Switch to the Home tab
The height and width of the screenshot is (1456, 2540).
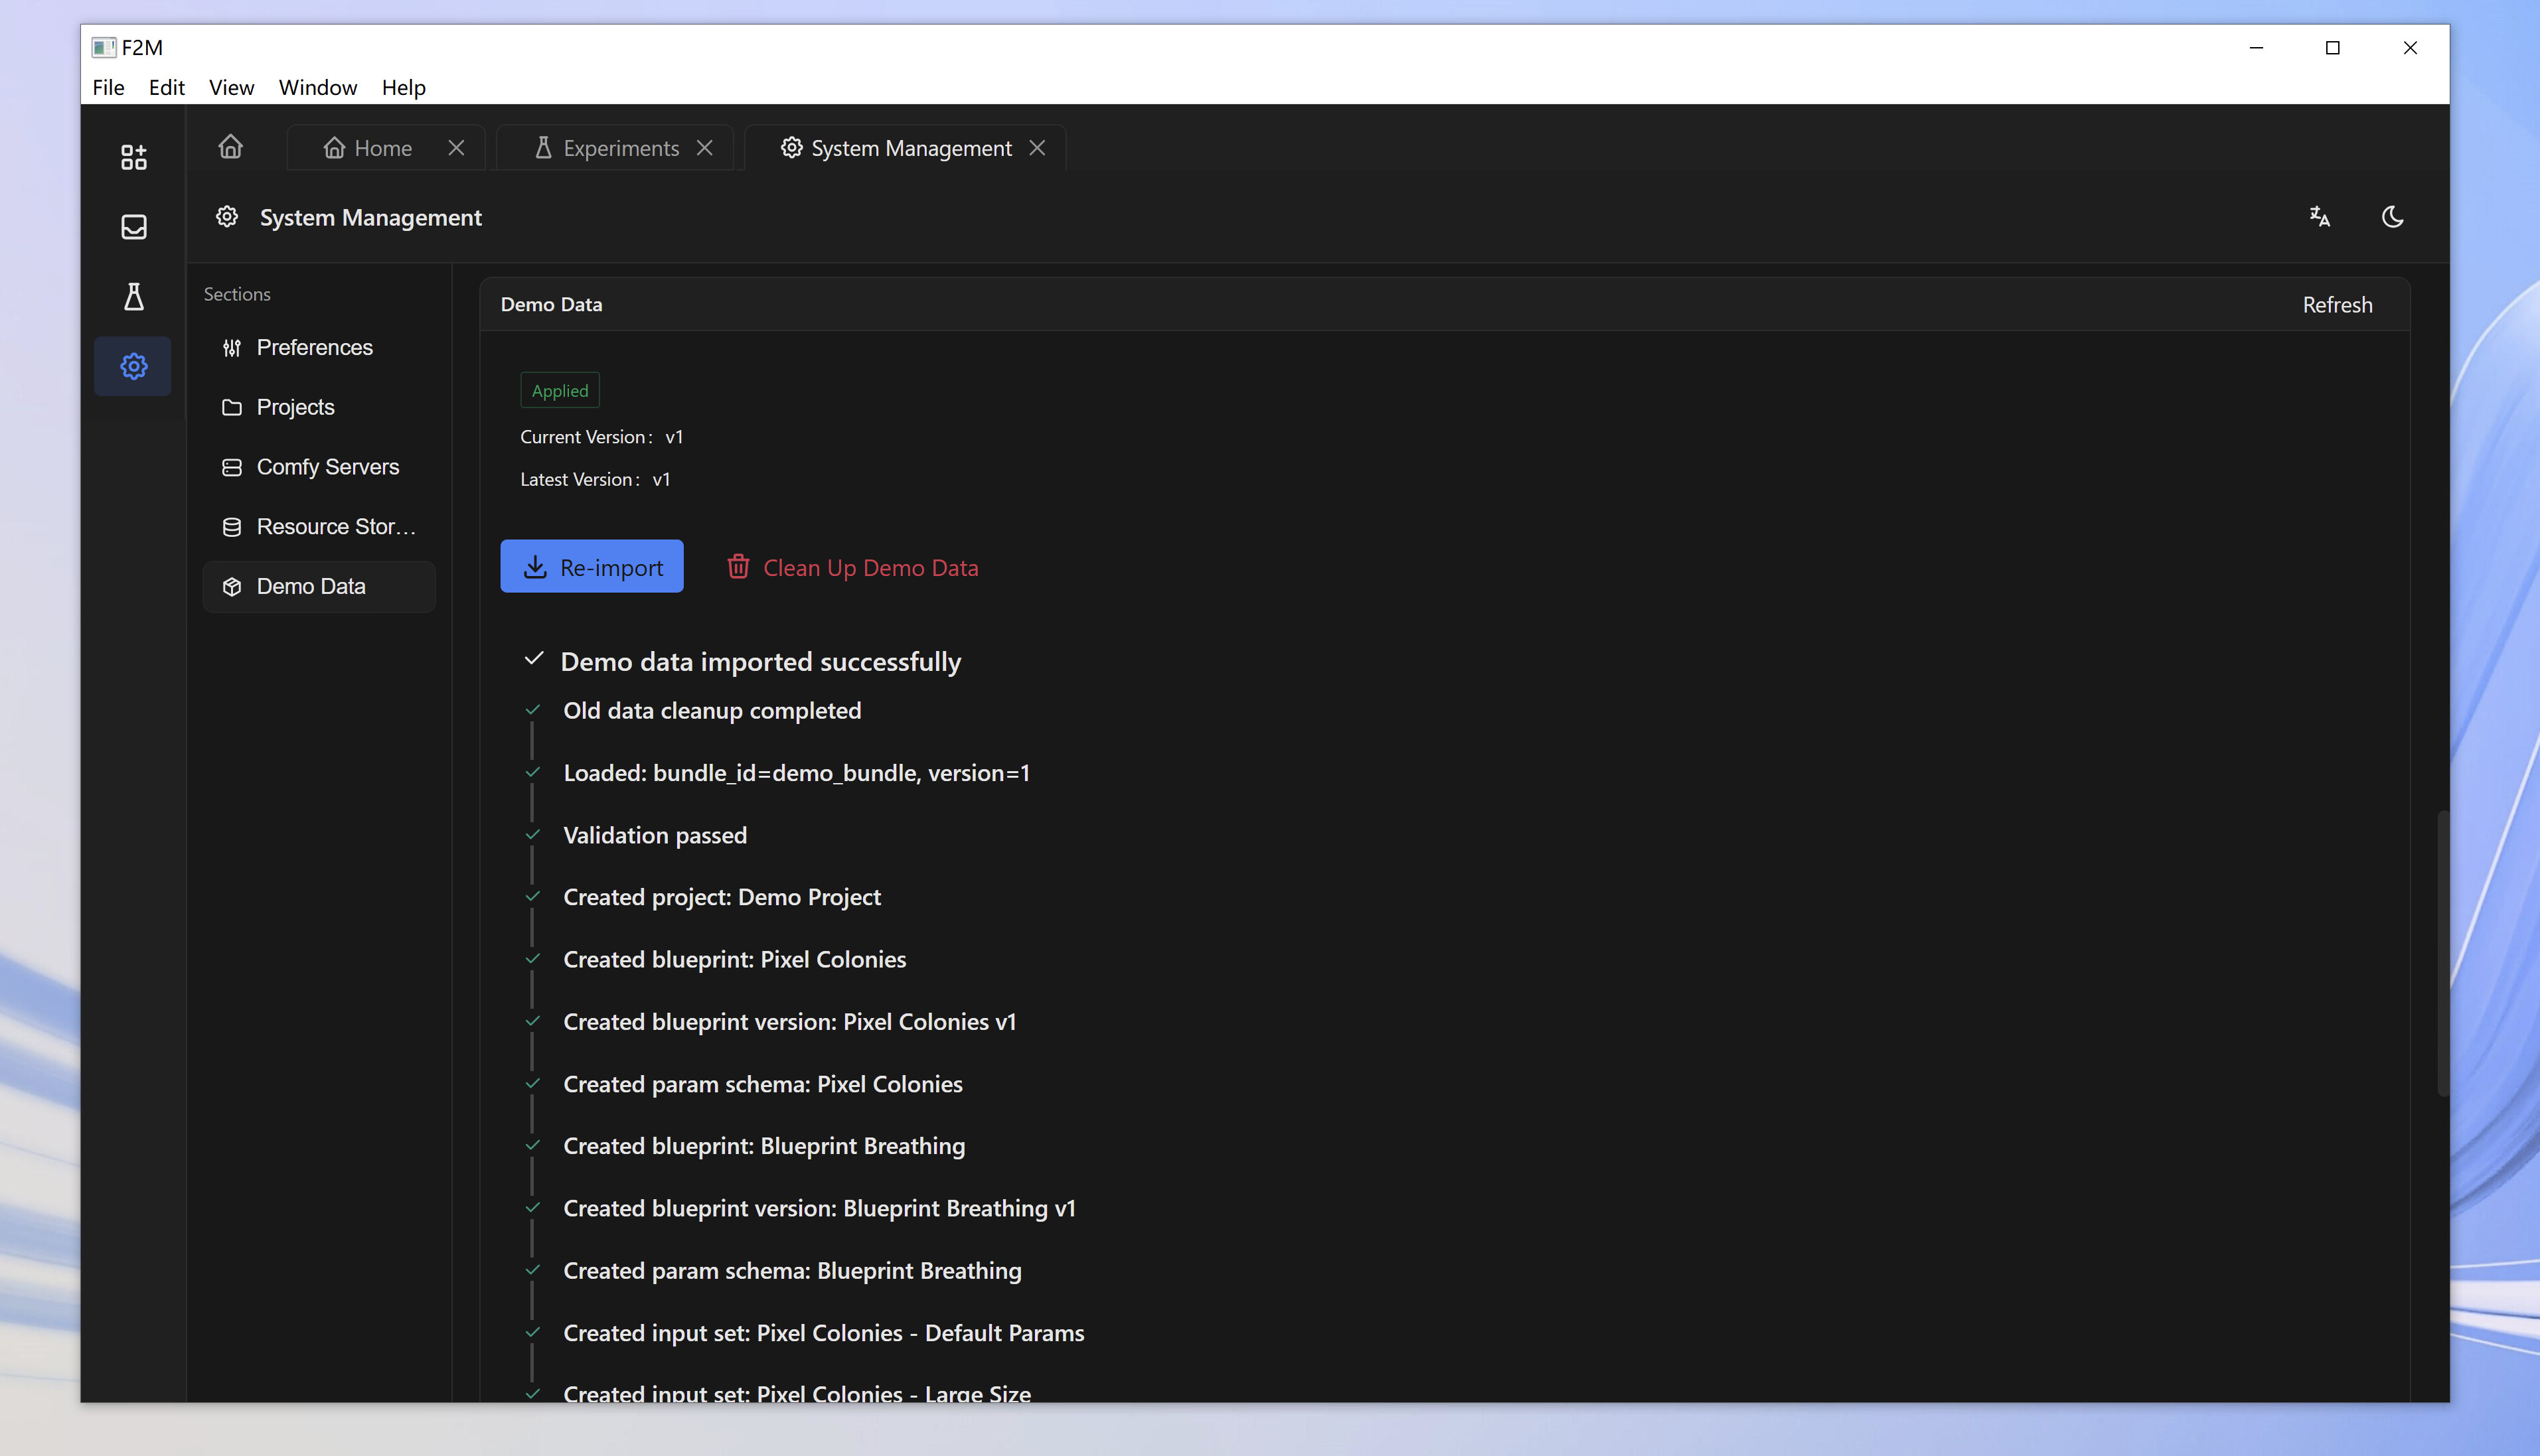[383, 147]
